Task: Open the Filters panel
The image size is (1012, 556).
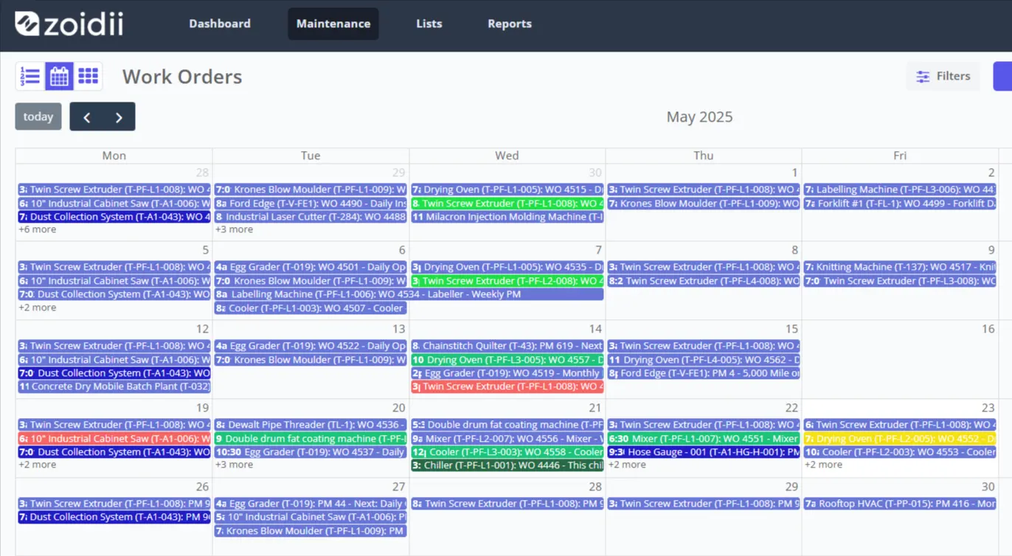Action: [x=943, y=76]
